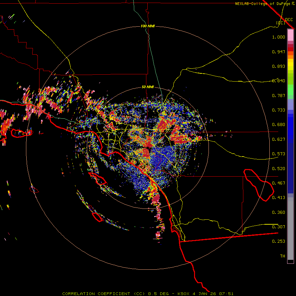The width and height of the screenshot is (296, 296).
Task: Pick the bright green segment of color bar
Action: [x=290, y=90]
